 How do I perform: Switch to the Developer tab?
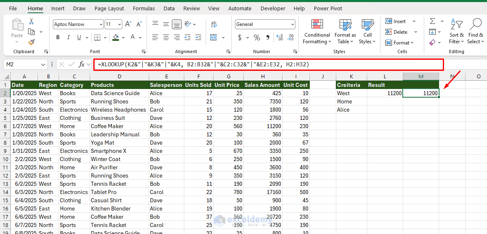coord(273,8)
